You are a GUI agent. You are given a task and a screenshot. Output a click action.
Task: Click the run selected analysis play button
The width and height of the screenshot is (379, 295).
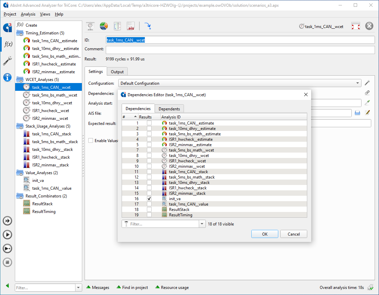(x=7, y=235)
